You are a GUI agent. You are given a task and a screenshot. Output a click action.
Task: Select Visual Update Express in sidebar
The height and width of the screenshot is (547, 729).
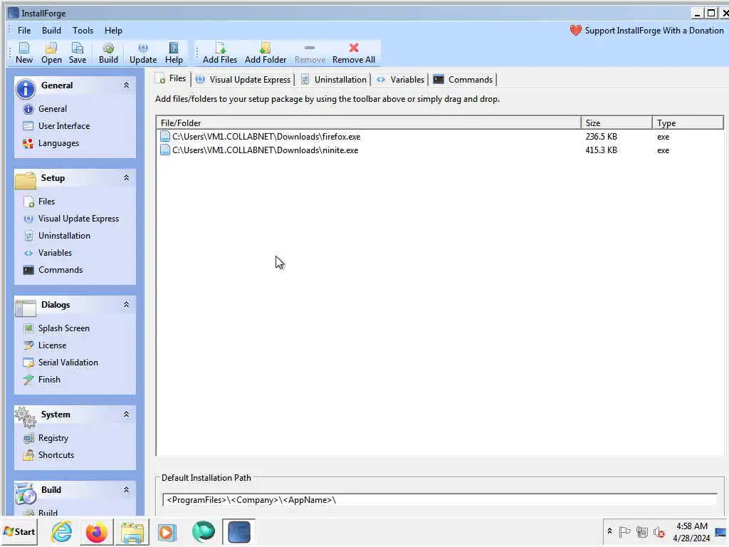coord(78,219)
